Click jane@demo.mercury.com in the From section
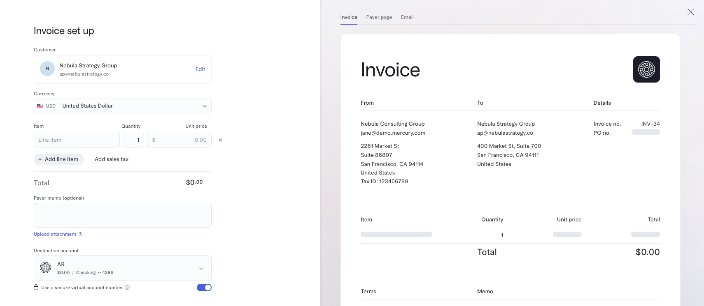Image resolution: width=704 pixels, height=306 pixels. [x=393, y=133]
